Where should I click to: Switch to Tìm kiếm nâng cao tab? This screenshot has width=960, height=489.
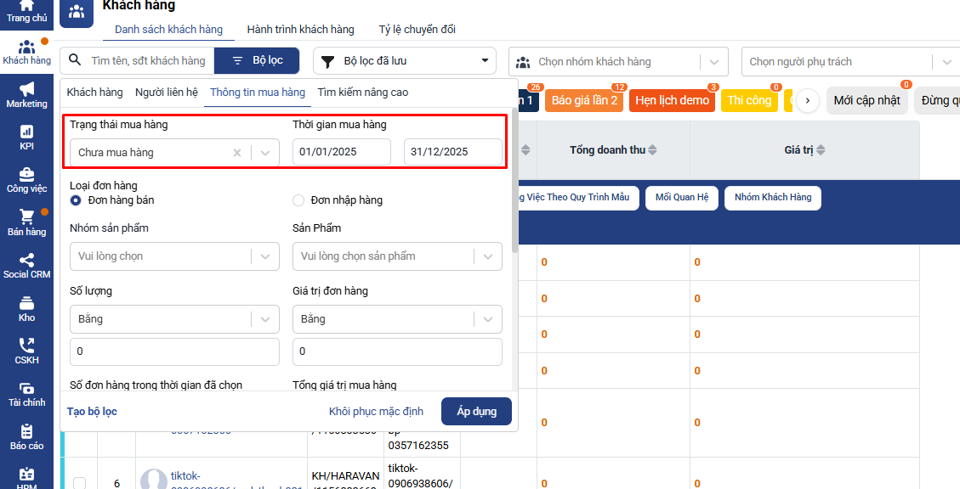[363, 93]
